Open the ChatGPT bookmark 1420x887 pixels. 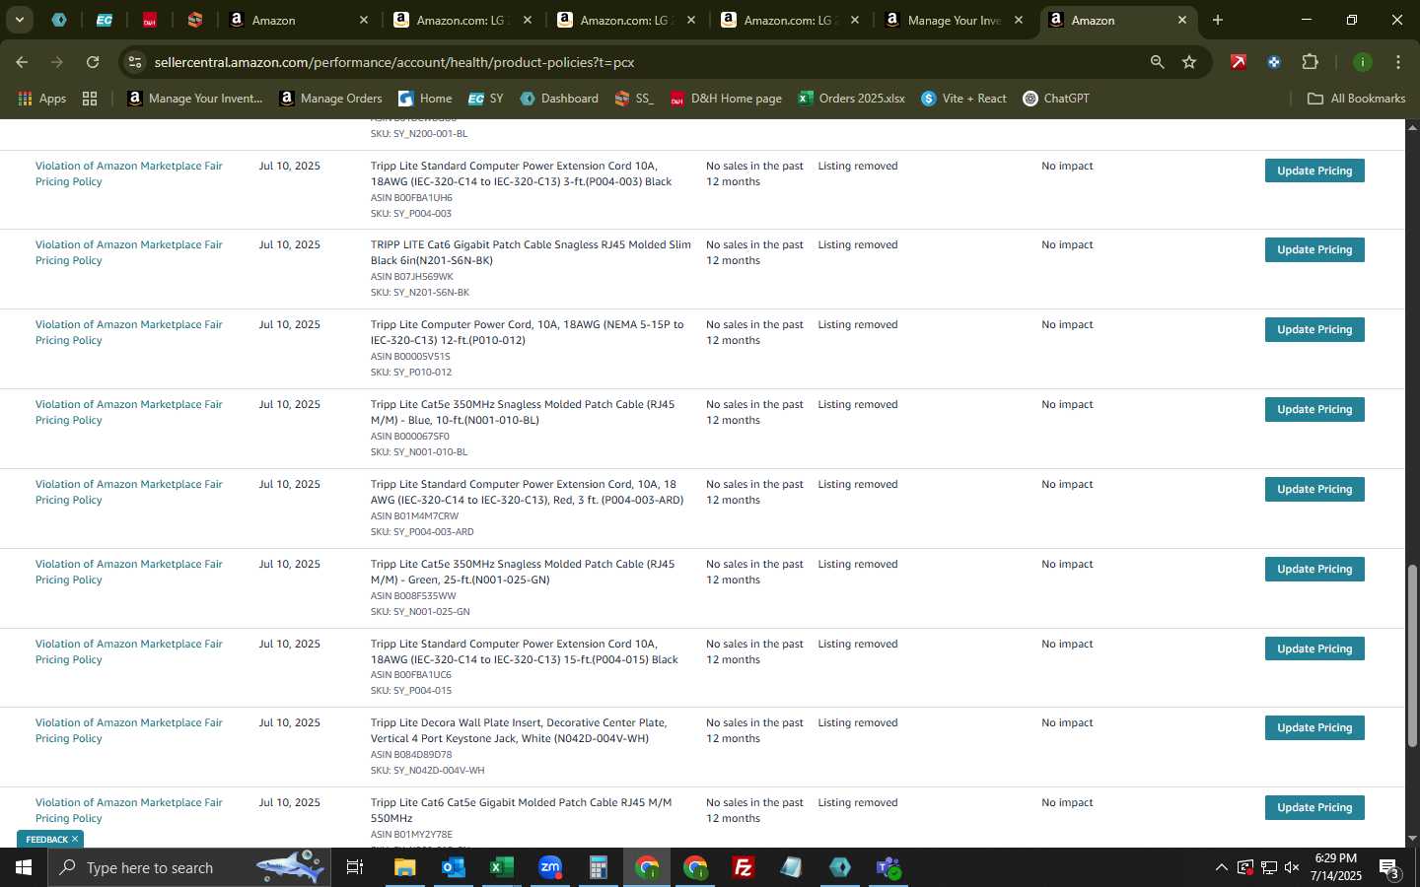1056,99
